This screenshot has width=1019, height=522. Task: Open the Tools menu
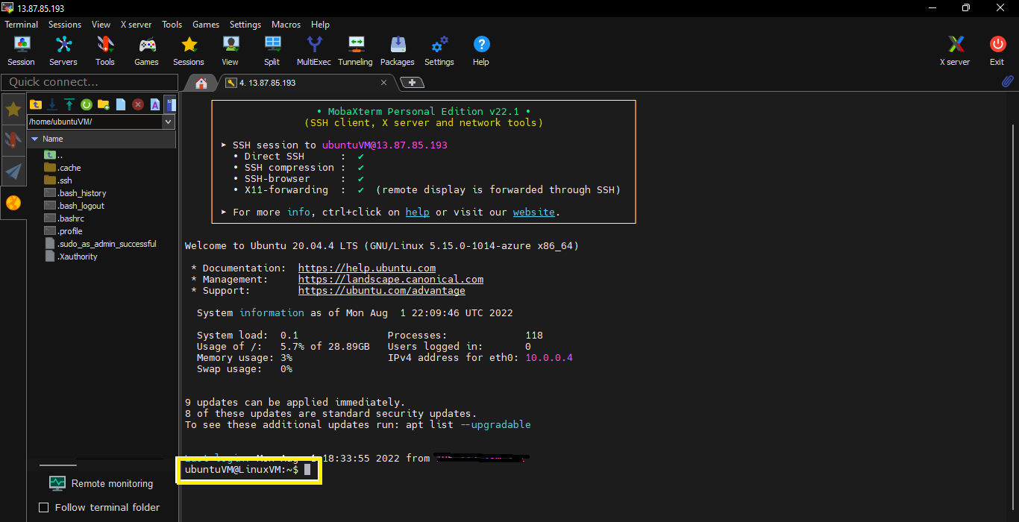[x=172, y=25]
